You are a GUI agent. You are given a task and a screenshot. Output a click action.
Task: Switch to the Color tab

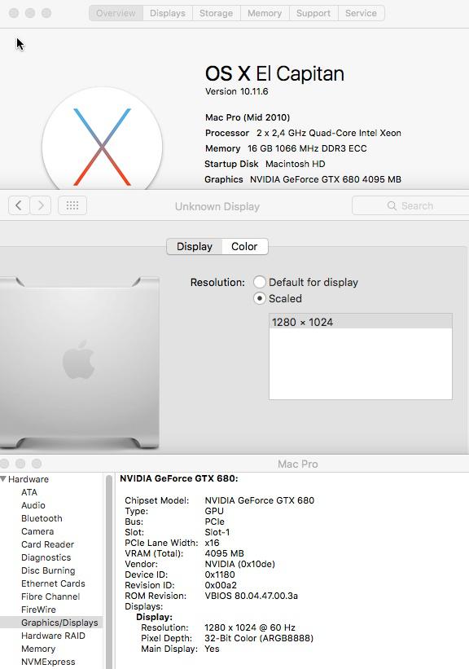(x=244, y=247)
